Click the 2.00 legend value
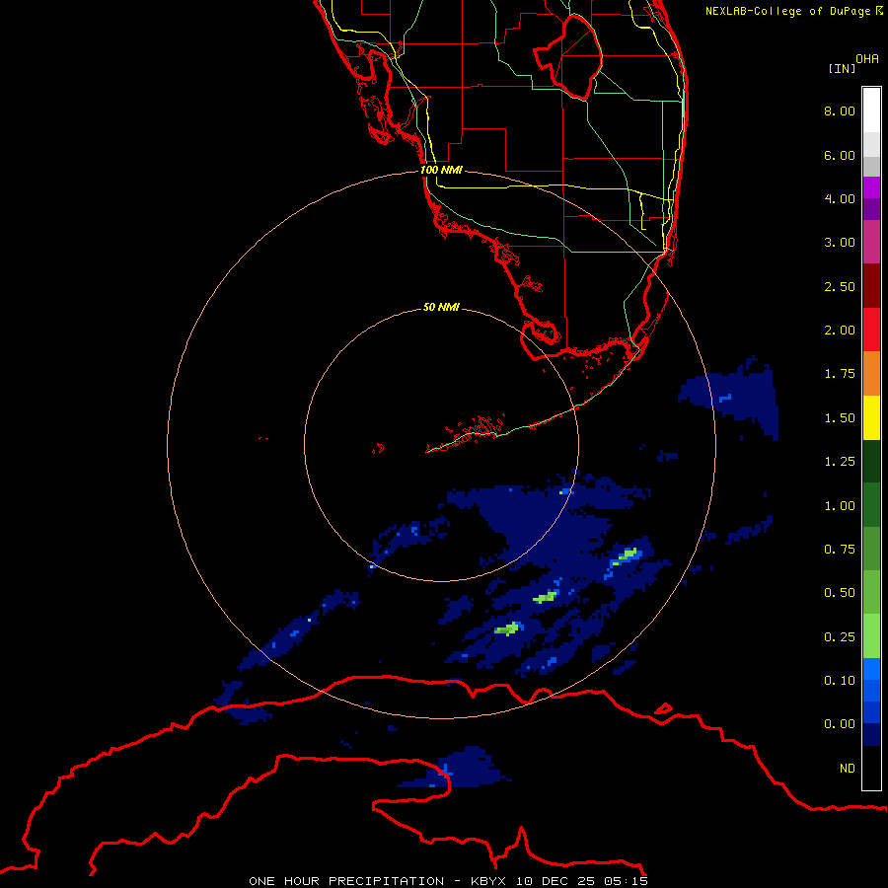This screenshot has width=888, height=888. pyautogui.click(x=840, y=331)
